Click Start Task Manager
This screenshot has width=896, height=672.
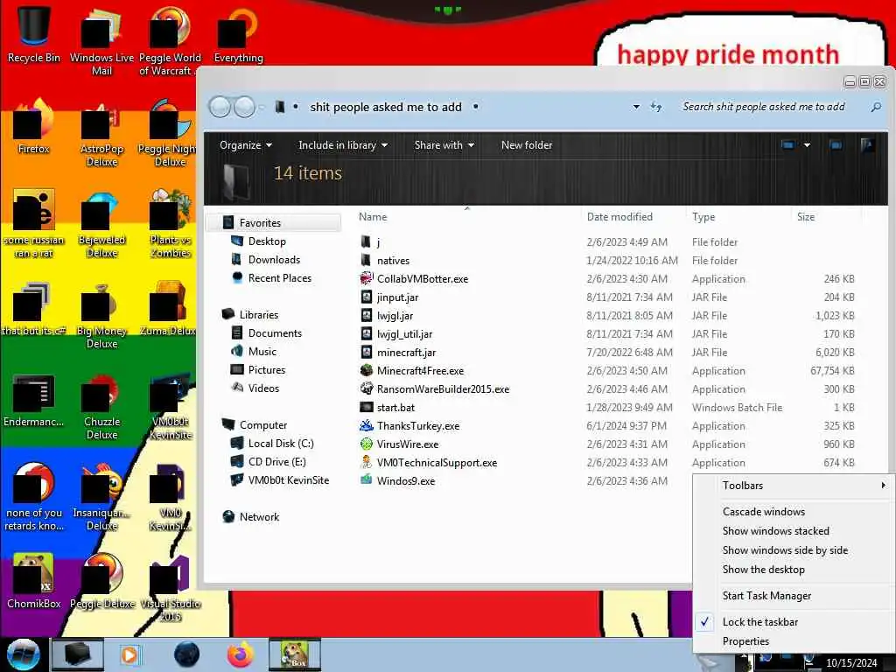point(766,595)
